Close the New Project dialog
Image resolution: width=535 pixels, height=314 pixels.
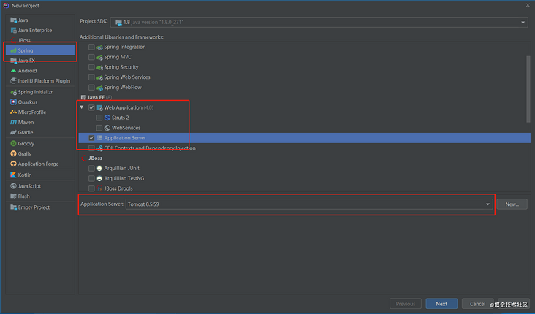pyautogui.click(x=528, y=5)
